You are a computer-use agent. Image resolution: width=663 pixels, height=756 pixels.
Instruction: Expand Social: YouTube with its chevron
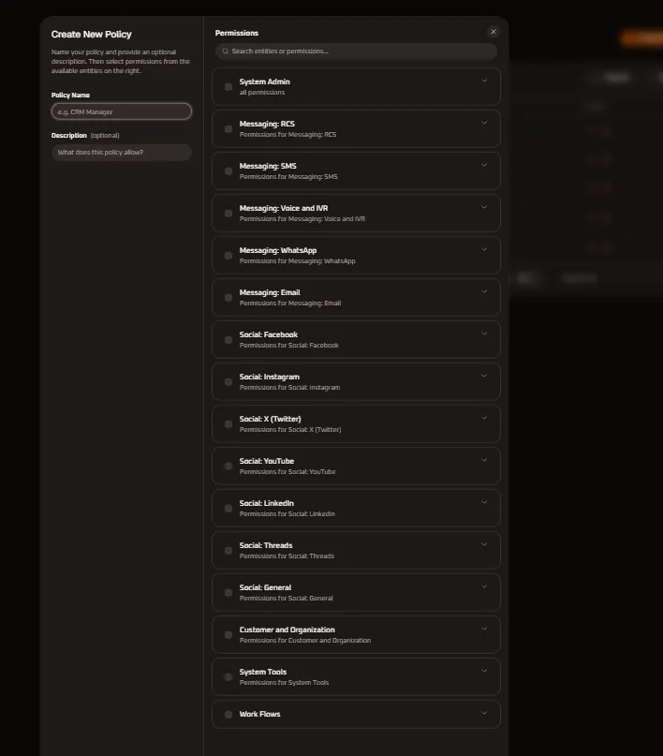tap(484, 460)
